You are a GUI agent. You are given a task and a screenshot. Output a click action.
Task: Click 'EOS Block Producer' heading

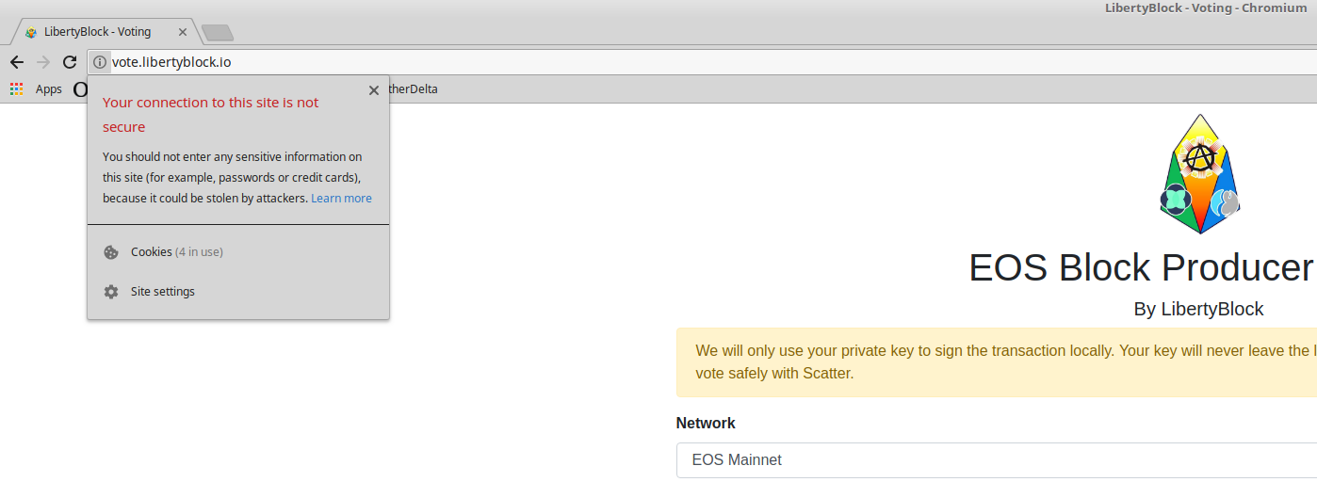[x=1142, y=268]
